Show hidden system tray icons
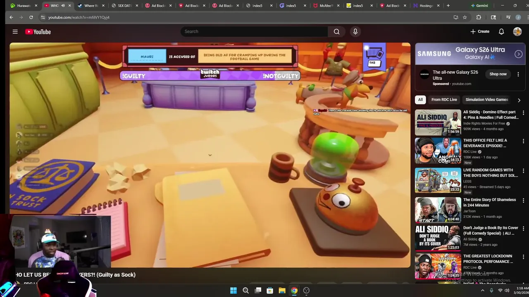Image resolution: width=529 pixels, height=297 pixels. (x=482, y=290)
